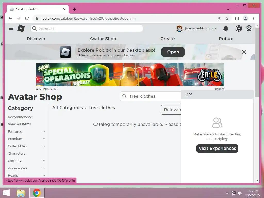The height and width of the screenshot is (198, 264).
Task: Open File Explorer from taskbar
Action: pos(21,193)
